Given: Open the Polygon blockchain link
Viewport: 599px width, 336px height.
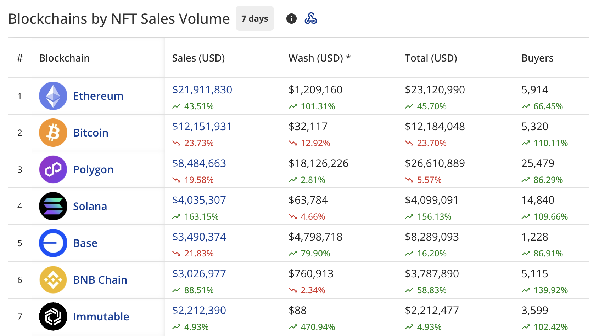Looking at the screenshot, I should pyautogui.click(x=93, y=170).
